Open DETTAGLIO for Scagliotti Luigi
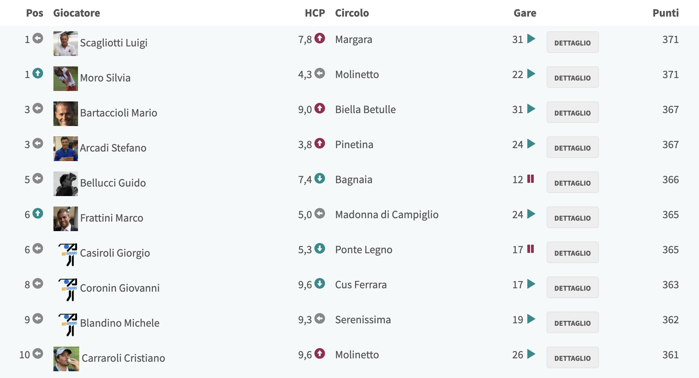Image resolution: width=699 pixels, height=378 pixels. (x=572, y=42)
